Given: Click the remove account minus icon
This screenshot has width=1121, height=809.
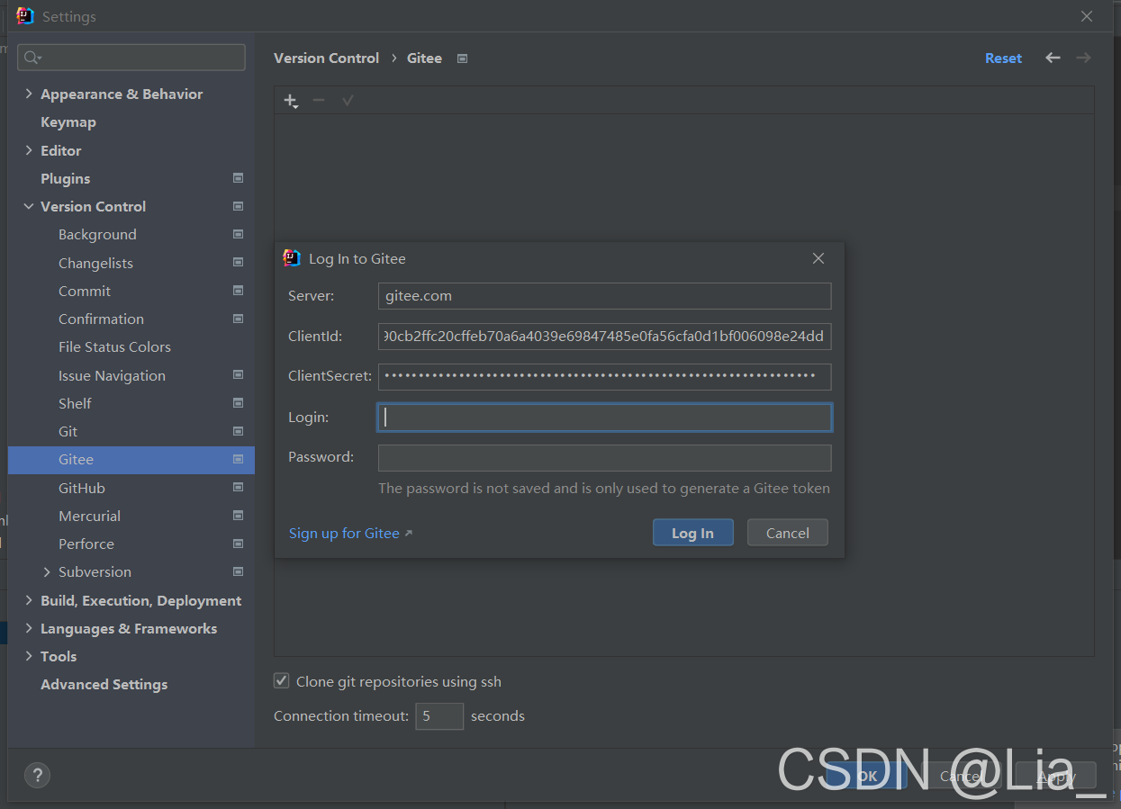Looking at the screenshot, I should coord(319,100).
